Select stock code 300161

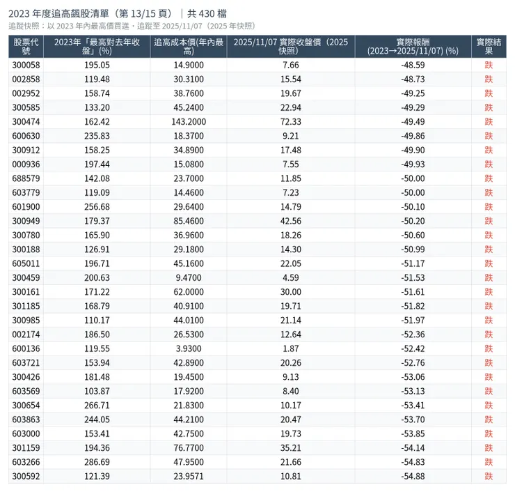click(x=26, y=292)
